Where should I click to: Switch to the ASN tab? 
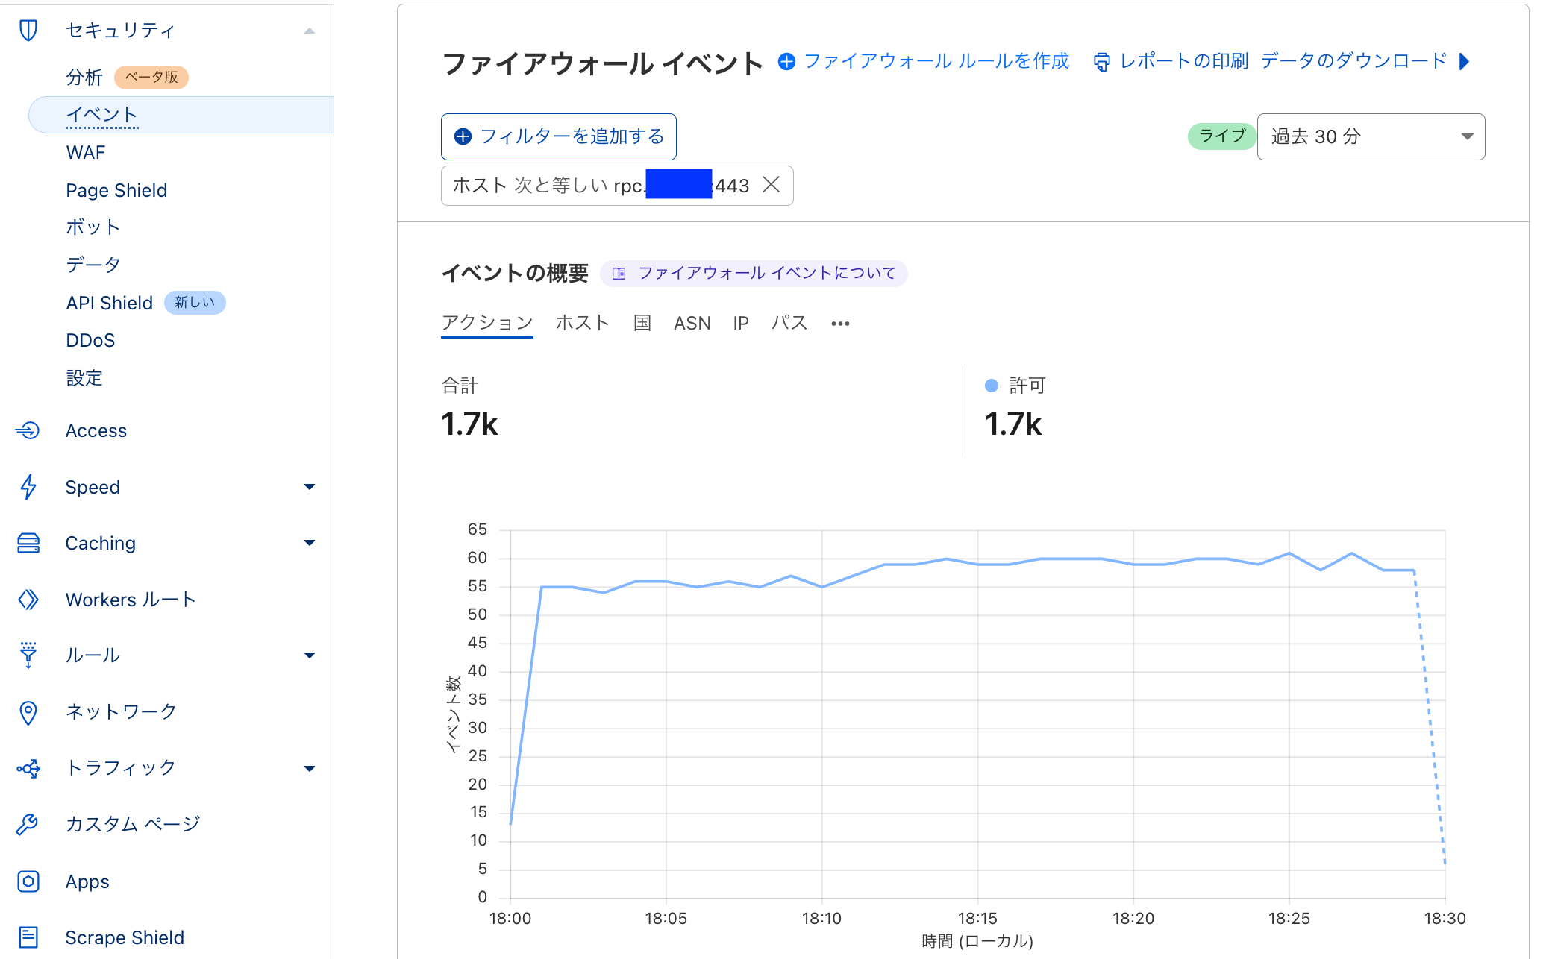pos(692,322)
